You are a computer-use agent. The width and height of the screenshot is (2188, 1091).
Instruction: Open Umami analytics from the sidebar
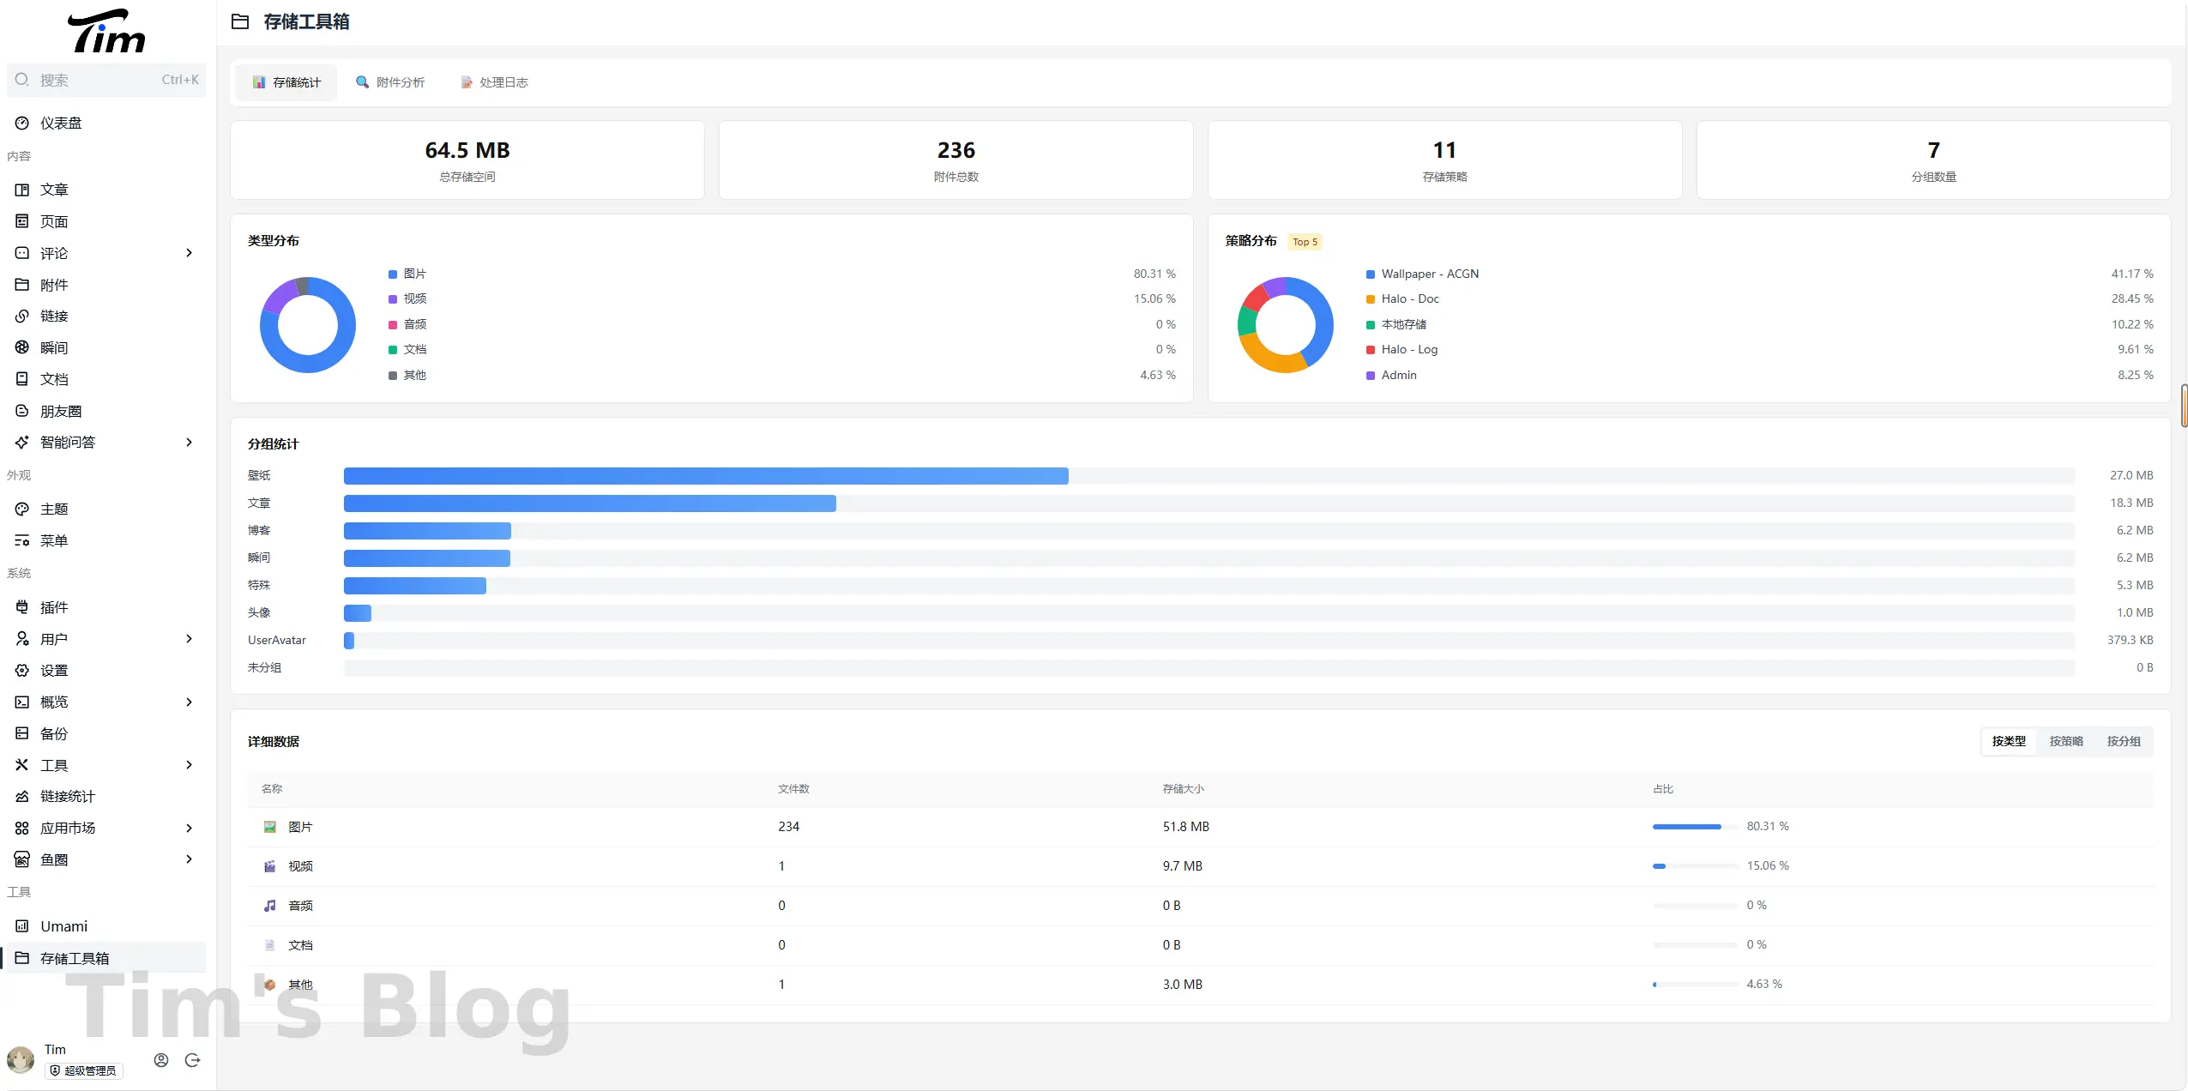(x=63, y=926)
